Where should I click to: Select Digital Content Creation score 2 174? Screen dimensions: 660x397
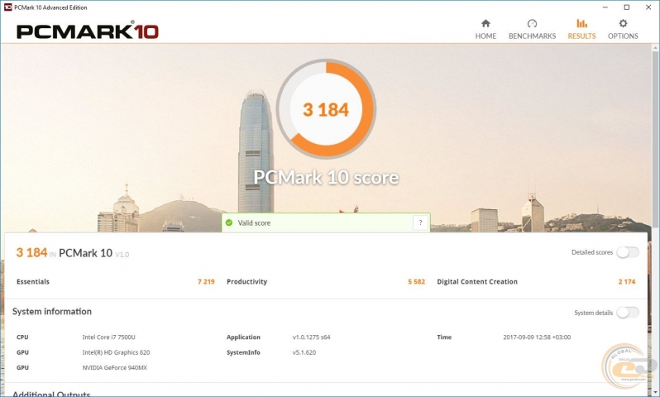627,282
